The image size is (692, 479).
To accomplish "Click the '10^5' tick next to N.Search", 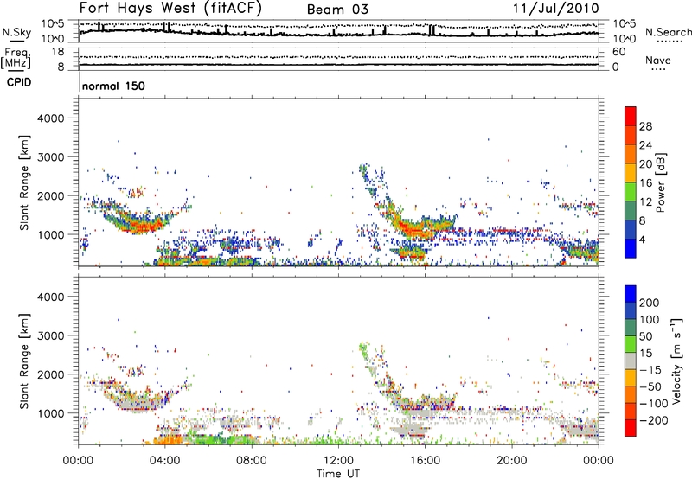I will click(624, 24).
